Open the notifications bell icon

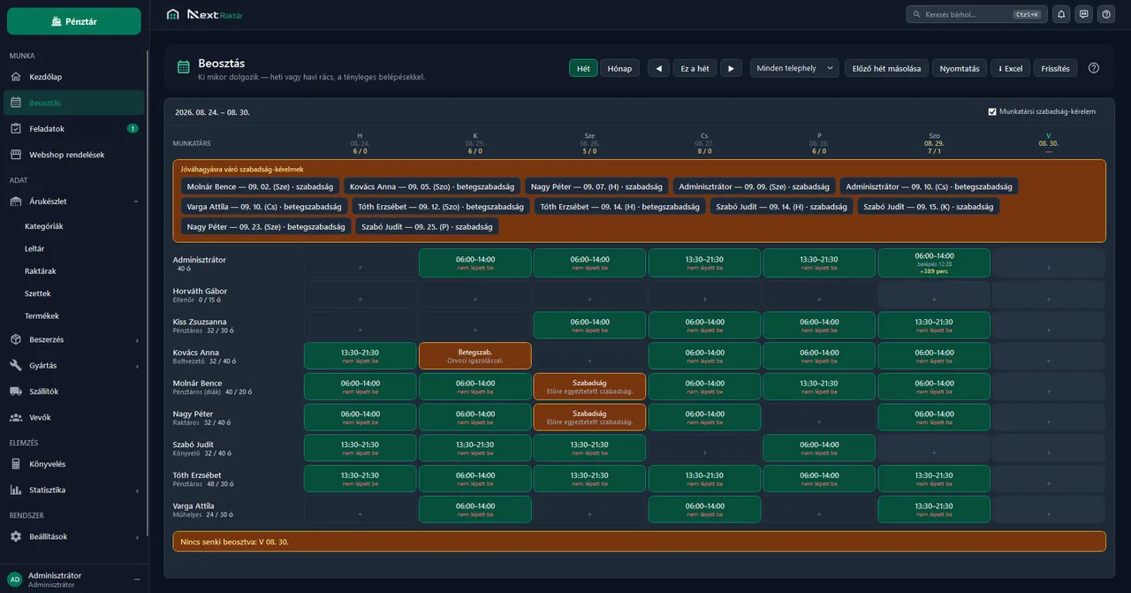[1061, 14]
